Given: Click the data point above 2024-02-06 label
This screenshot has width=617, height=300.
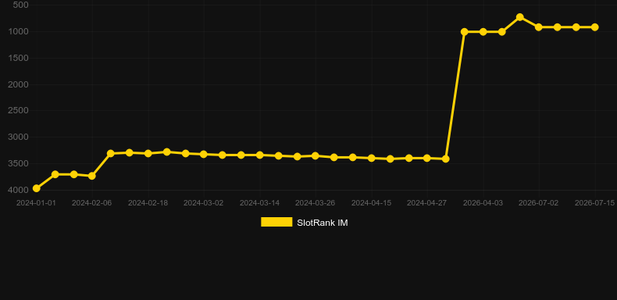Looking at the screenshot, I should tap(91, 176).
